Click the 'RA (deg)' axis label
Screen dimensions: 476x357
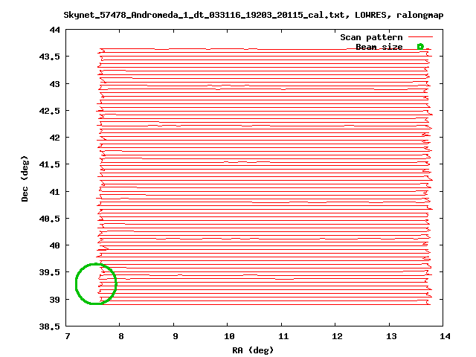click(x=253, y=350)
